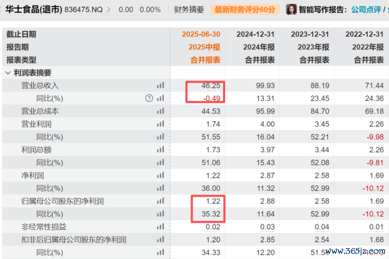Click 2024 net profit value 2.87
The width and height of the screenshot is (389, 259).
coord(268,175)
